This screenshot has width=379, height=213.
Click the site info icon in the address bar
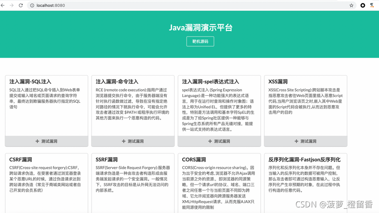pyautogui.click(x=32, y=5)
